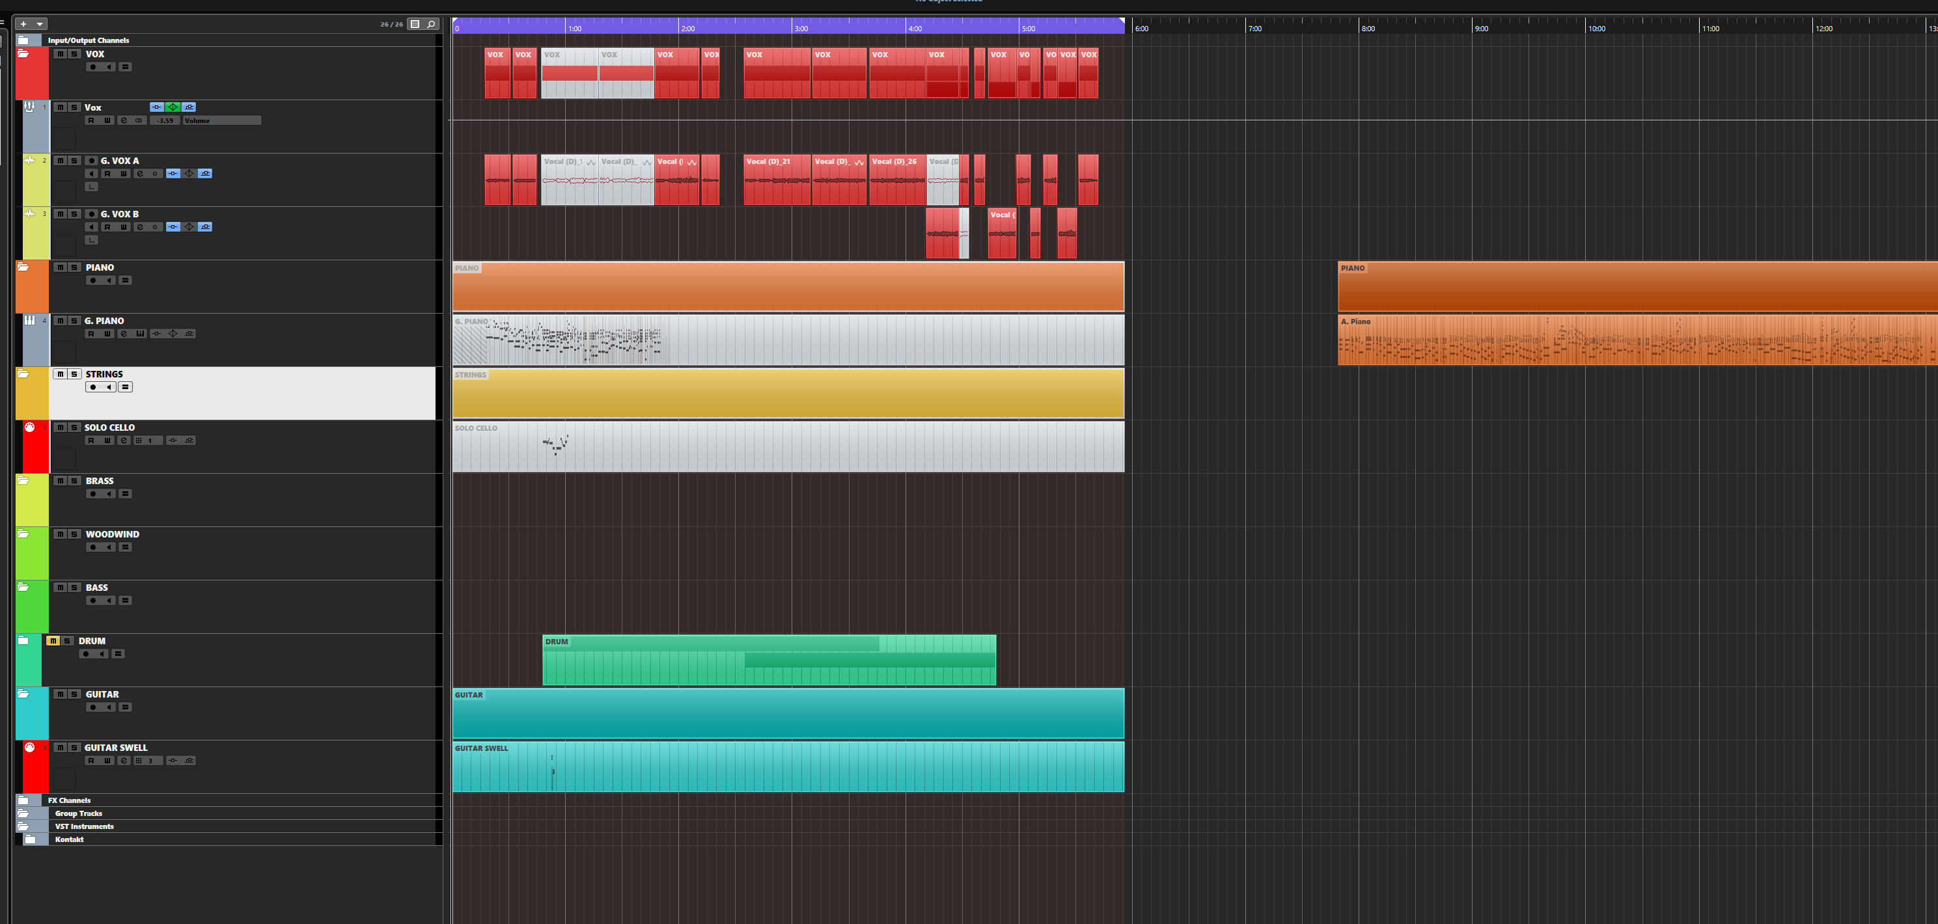
Task: Collapse the BRASS folder
Action: (x=23, y=480)
